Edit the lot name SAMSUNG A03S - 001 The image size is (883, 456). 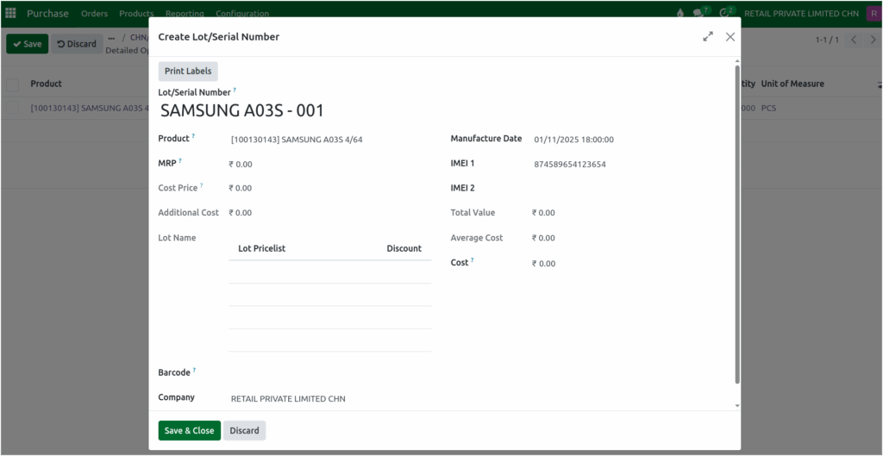[242, 111]
